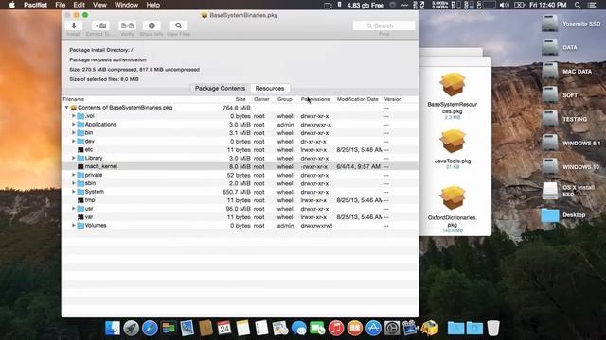The image size is (606, 340).
Task: Expand the Library folder
Action: (x=74, y=158)
